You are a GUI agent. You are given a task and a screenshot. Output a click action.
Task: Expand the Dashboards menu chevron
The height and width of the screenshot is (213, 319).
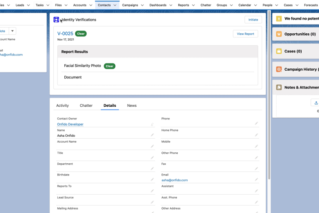tap(171, 5)
